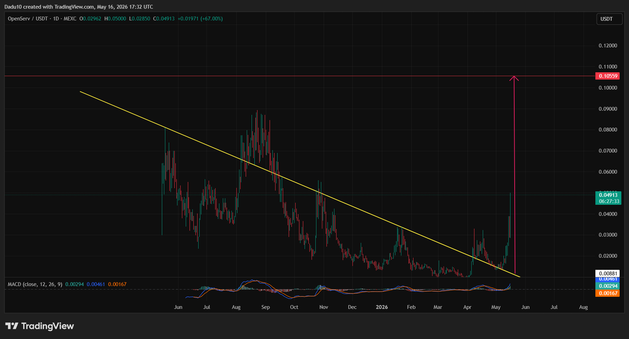Image resolution: width=629 pixels, height=339 pixels.
Task: Click the 0.09000 price scale label
Action: coord(608,109)
